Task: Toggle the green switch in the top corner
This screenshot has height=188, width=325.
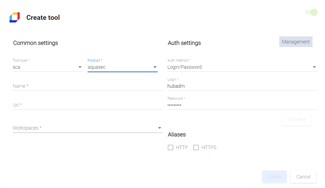Action: (311, 12)
